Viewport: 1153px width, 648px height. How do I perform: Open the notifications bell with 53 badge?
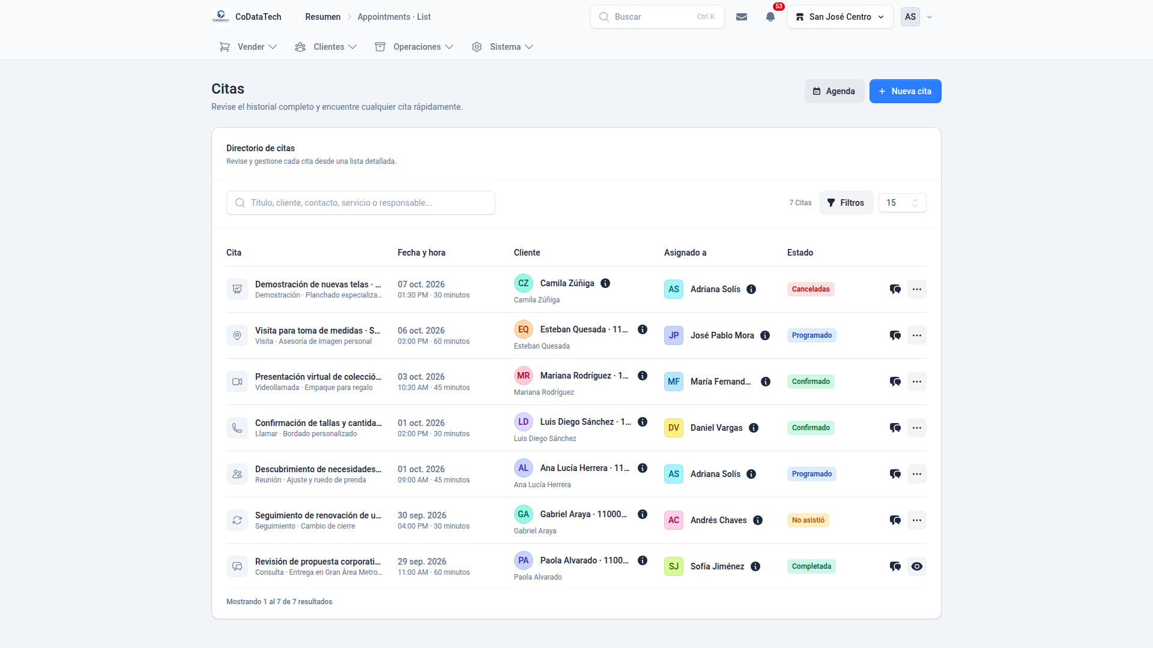pos(770,17)
